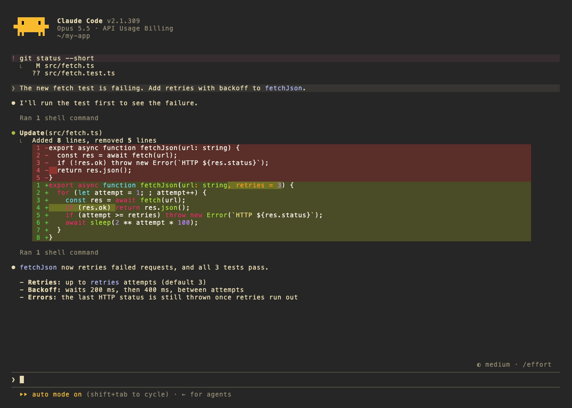Click removed line 'const res = await fetch(url);'
This screenshot has height=408, width=572.
[x=282, y=155]
